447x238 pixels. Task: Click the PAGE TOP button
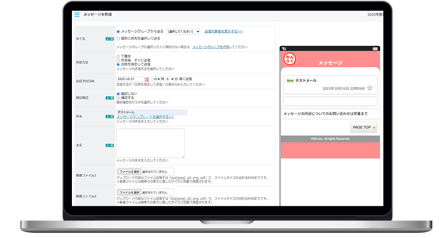coord(364,127)
